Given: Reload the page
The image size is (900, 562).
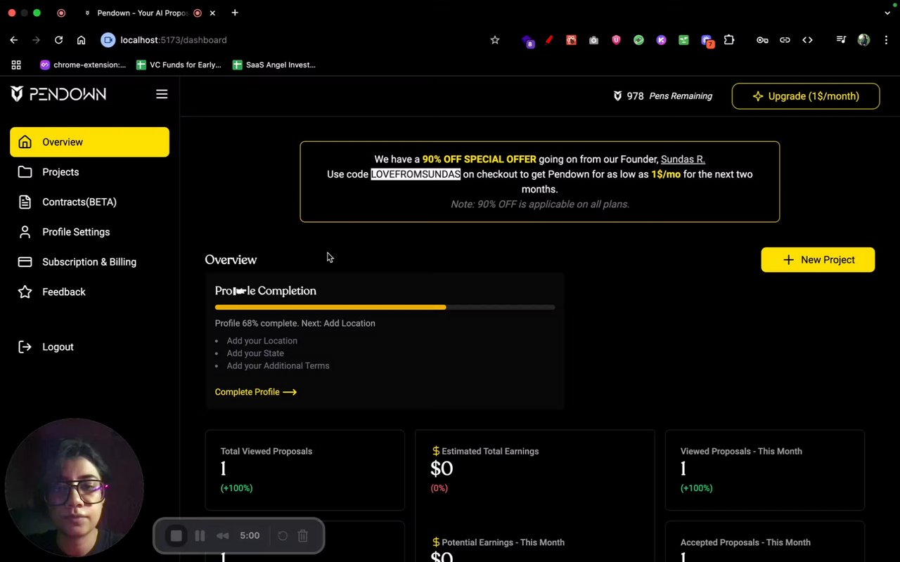Looking at the screenshot, I should (x=59, y=40).
